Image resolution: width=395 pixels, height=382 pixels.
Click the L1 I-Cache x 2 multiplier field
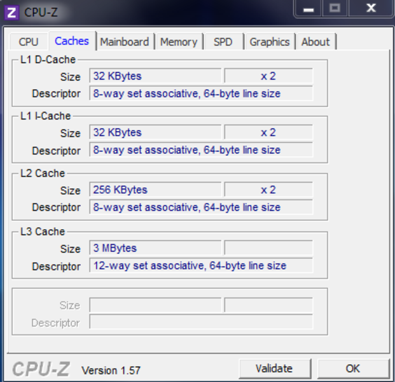268,132
